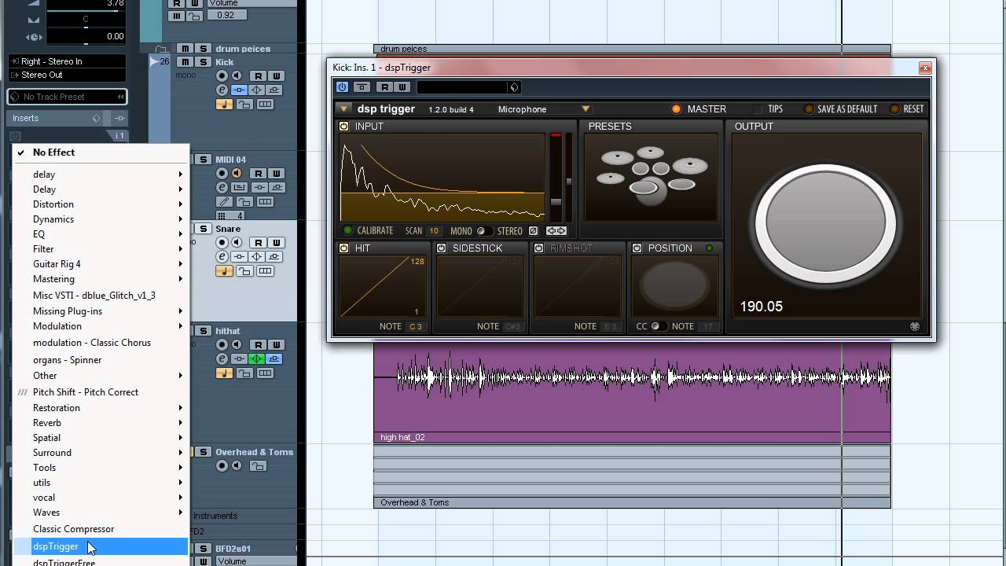Toggle green EQ bypass on hithat track
Screen dimensions: 1006x566
pos(256,359)
